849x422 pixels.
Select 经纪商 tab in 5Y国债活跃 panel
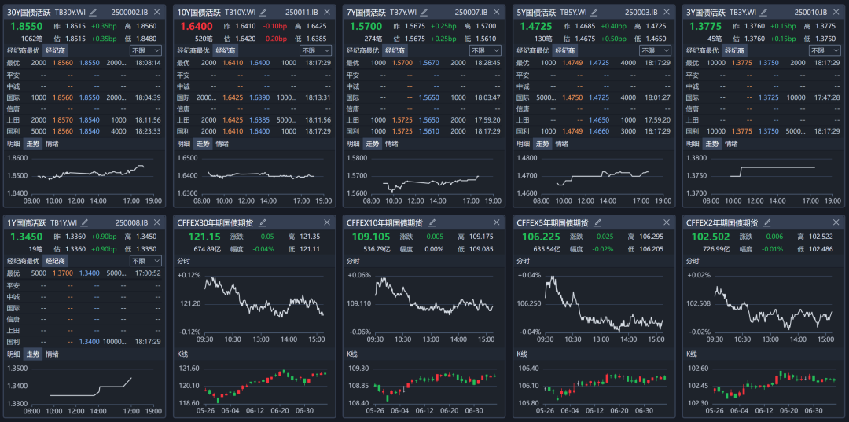click(566, 50)
